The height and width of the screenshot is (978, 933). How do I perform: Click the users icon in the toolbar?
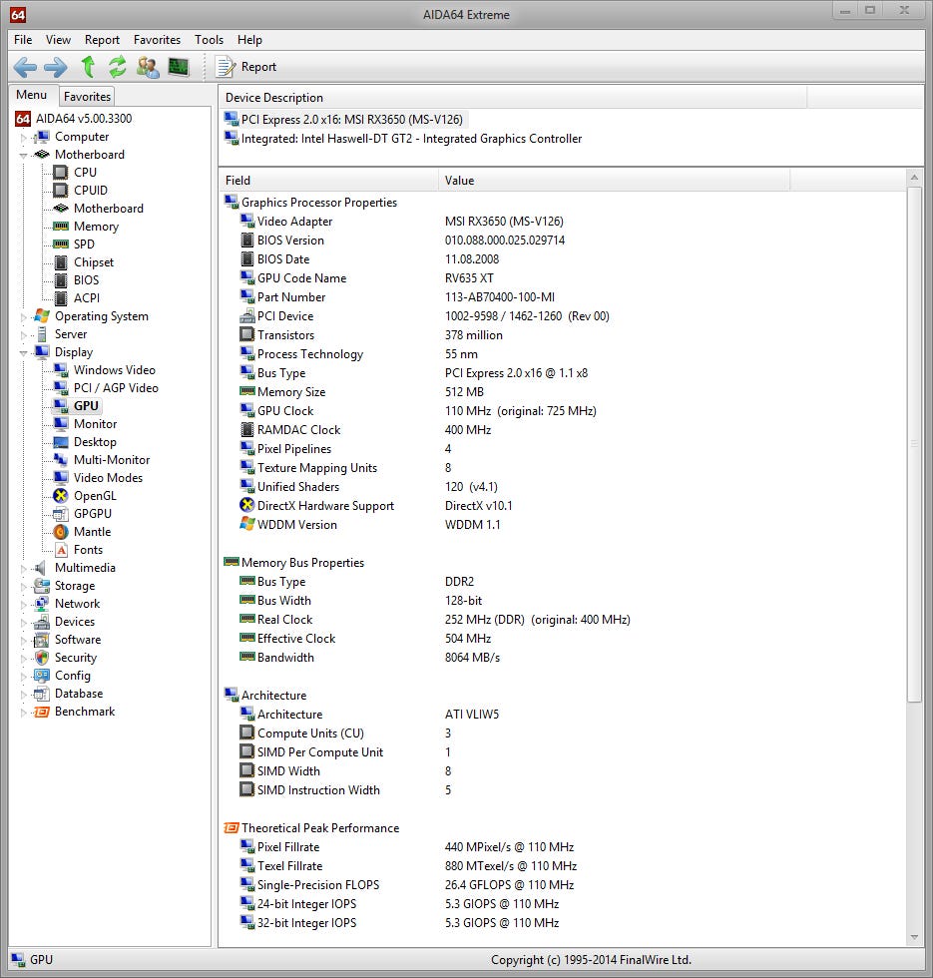[148, 67]
